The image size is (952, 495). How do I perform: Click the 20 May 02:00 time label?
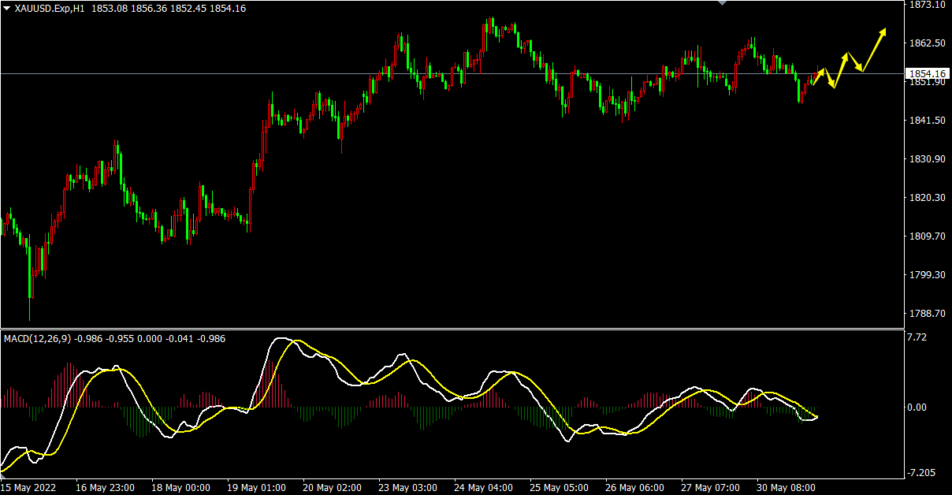[332, 488]
